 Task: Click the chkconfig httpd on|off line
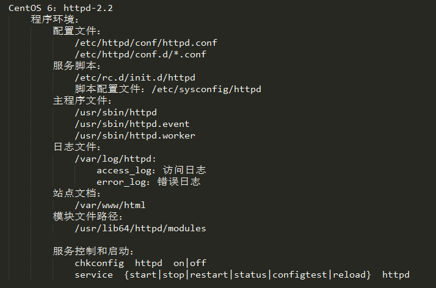point(140,263)
